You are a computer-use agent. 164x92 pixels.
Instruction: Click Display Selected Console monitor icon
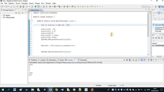tap(151, 60)
